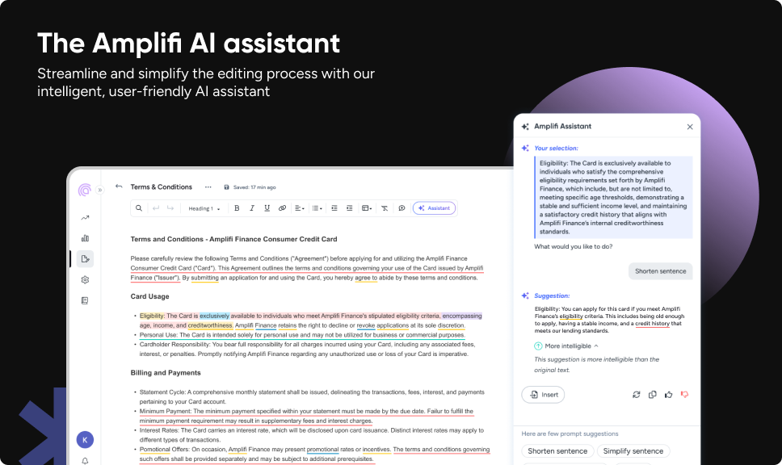
Task: Open the three-dot menu next to document title
Action: (208, 187)
